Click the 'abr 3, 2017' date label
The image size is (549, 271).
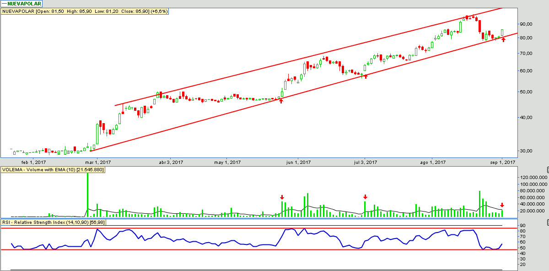[x=171, y=162]
